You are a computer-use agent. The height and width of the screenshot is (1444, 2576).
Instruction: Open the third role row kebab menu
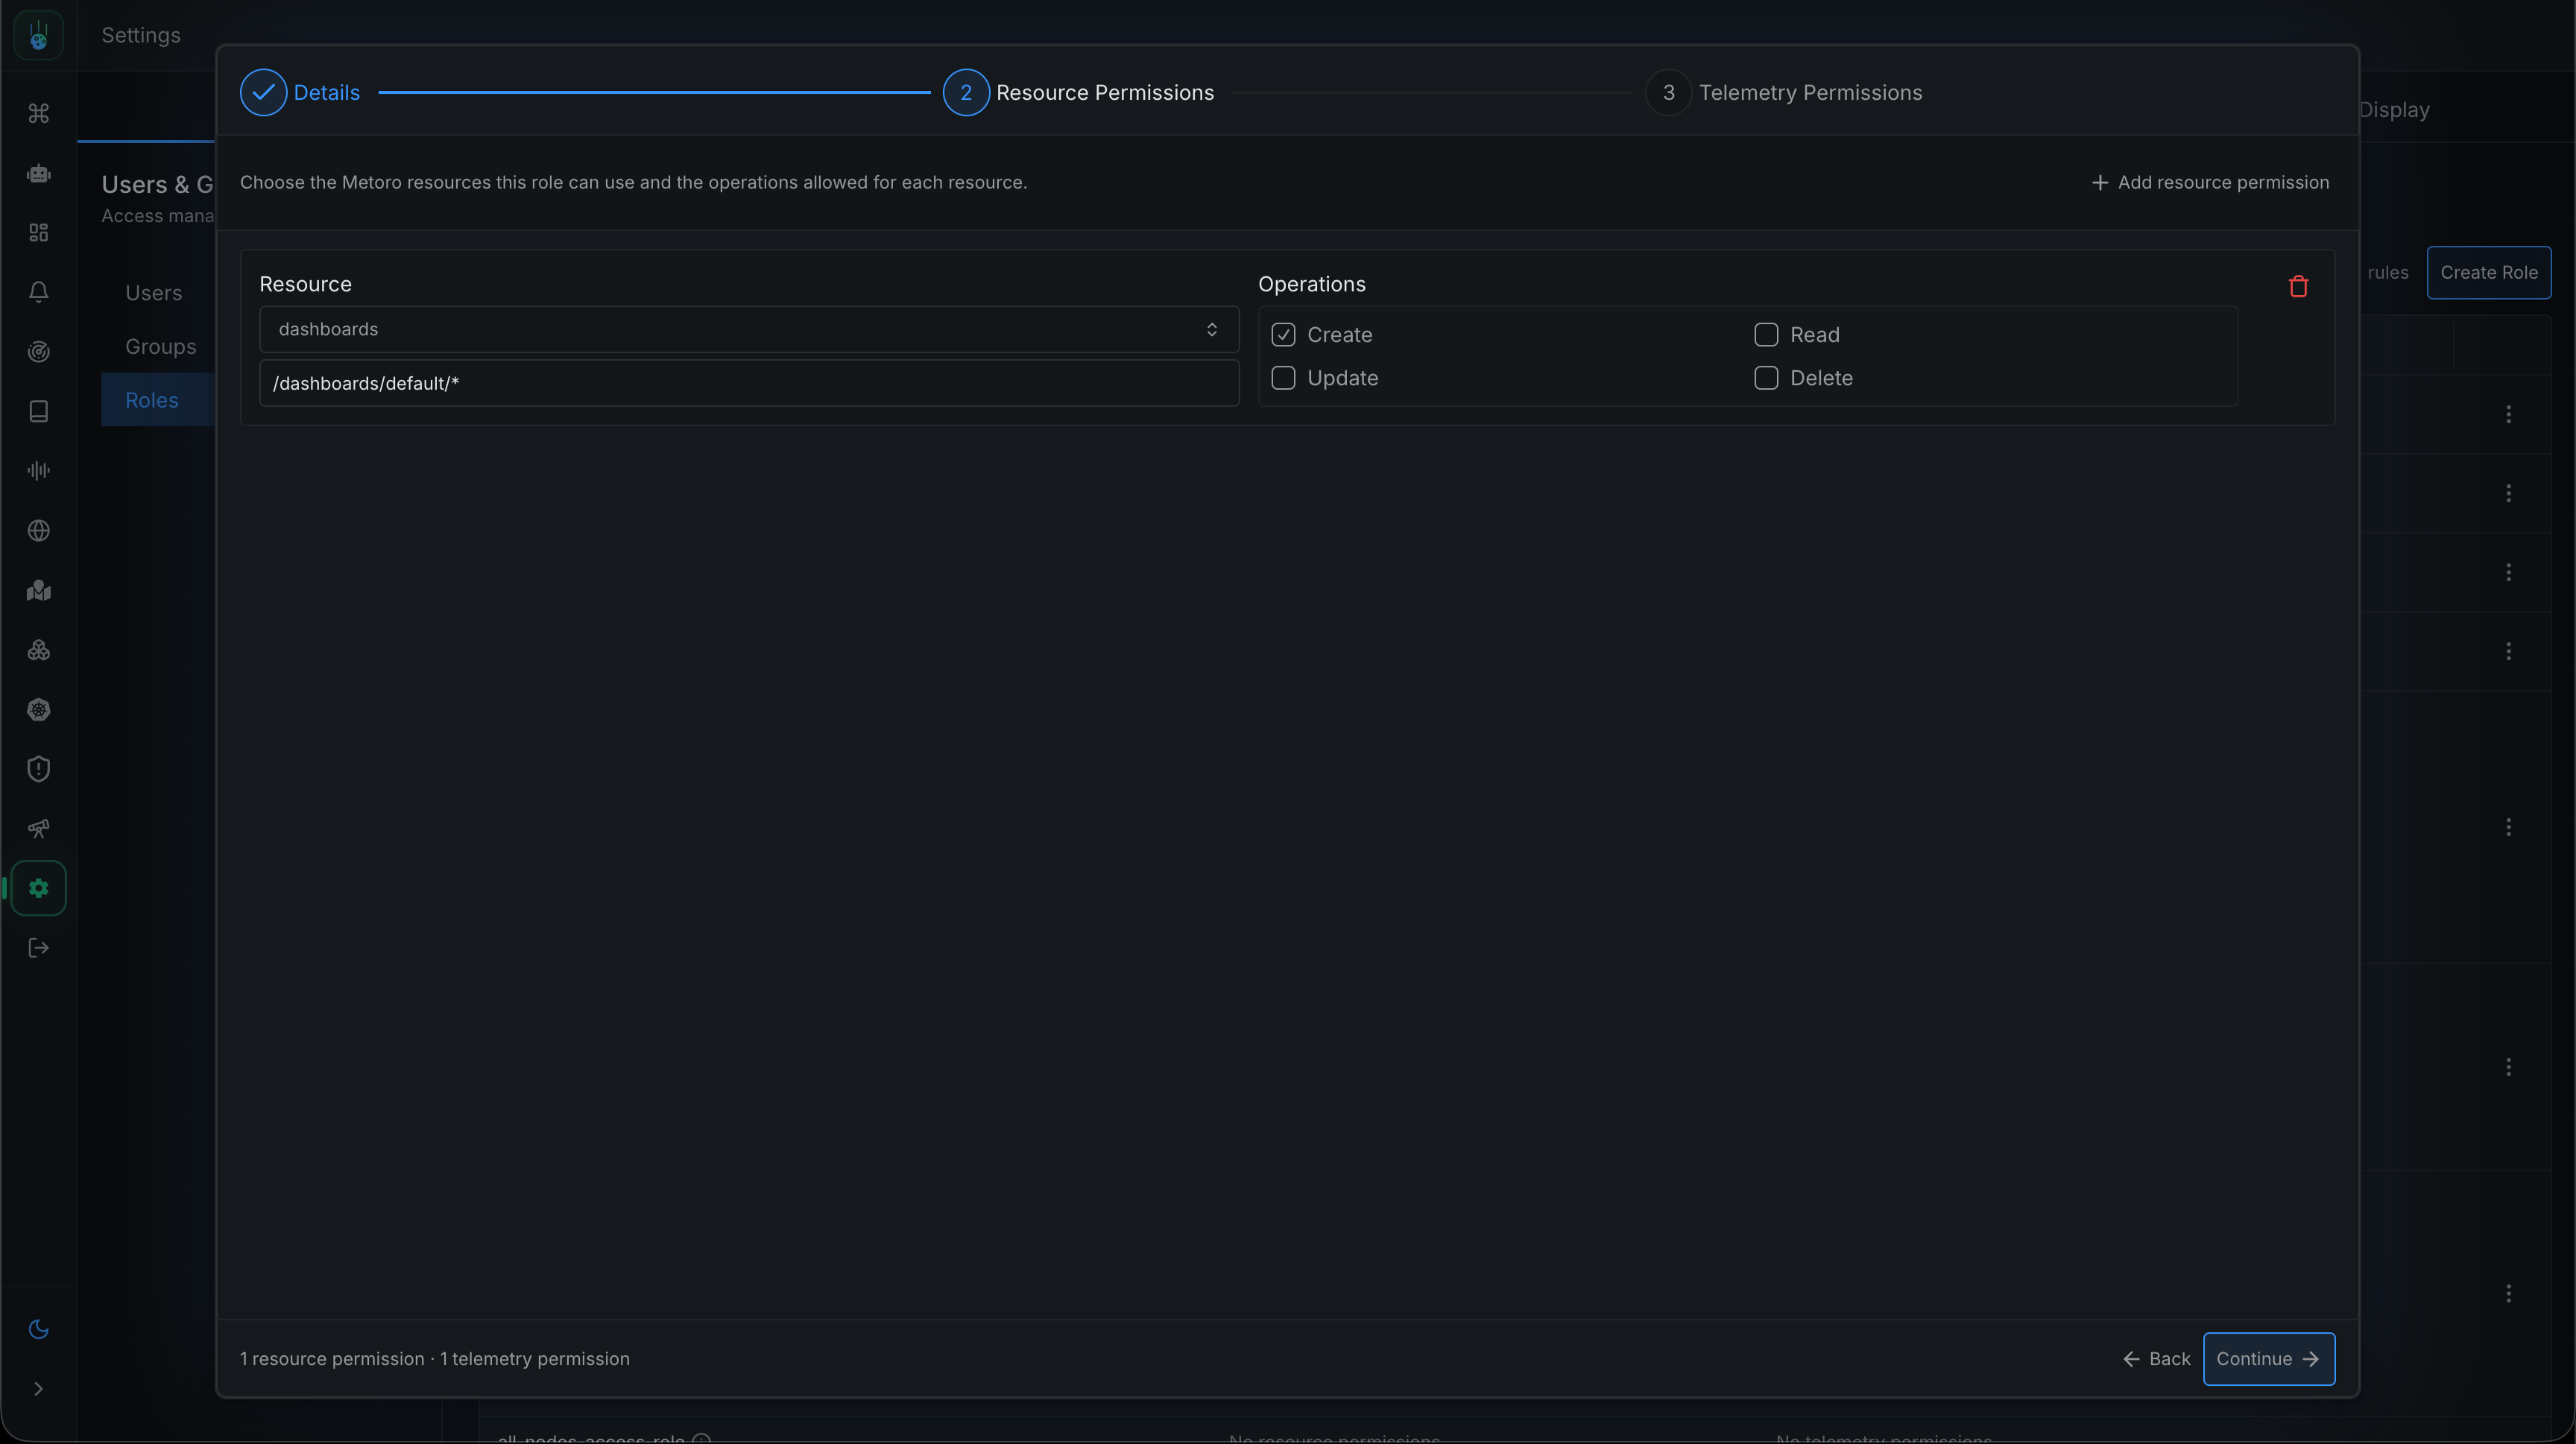[2508, 572]
